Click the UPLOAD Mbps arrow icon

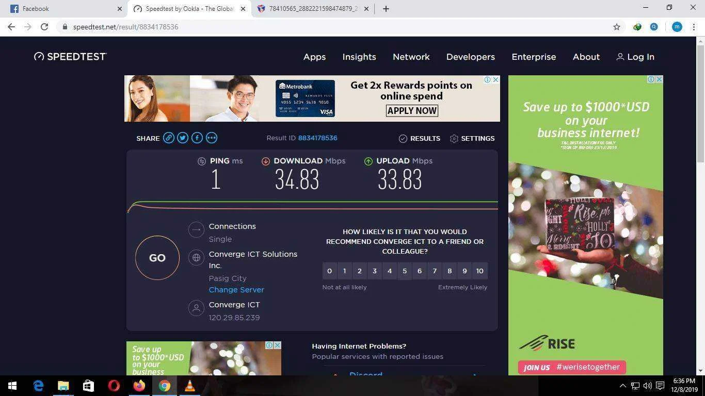[368, 161]
